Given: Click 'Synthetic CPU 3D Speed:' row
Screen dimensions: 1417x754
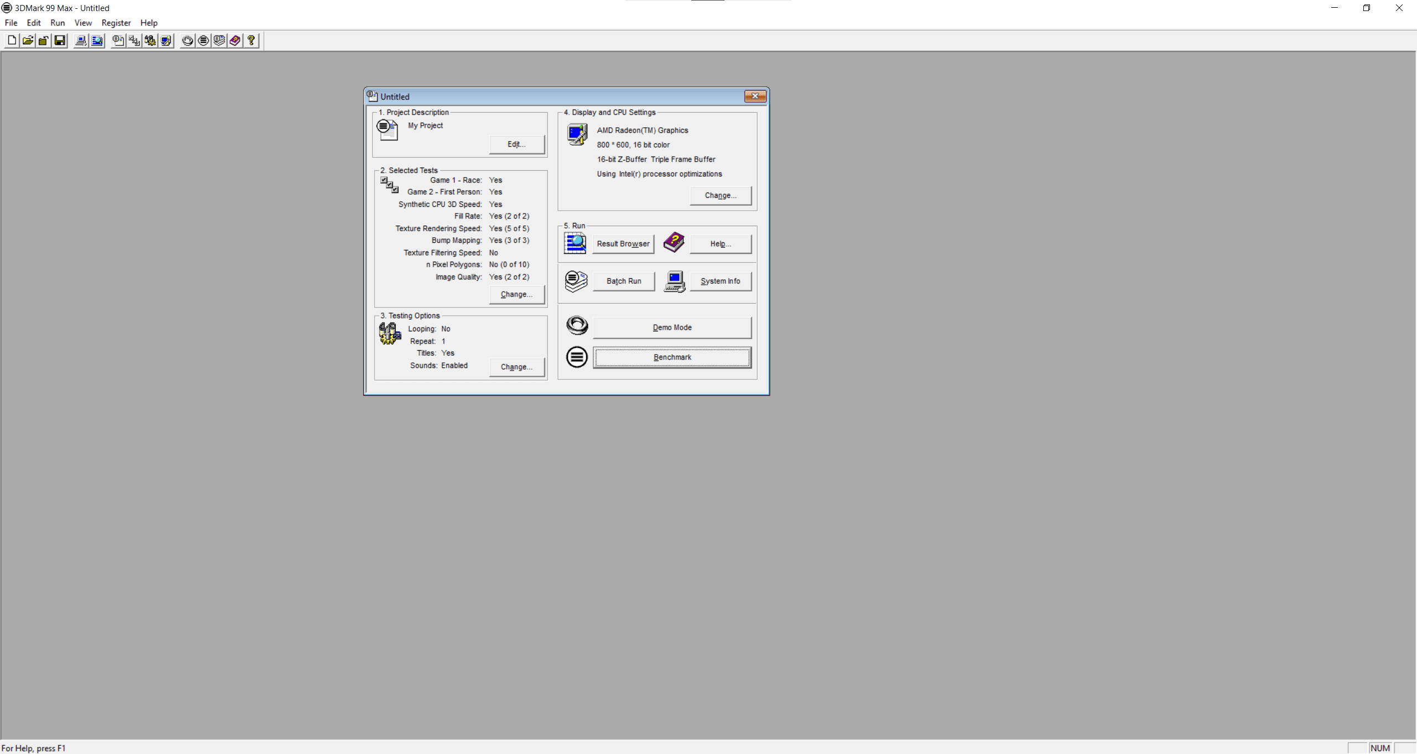Looking at the screenshot, I should tap(440, 204).
